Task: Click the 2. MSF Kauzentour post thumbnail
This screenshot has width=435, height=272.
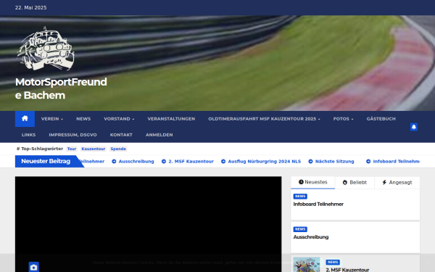Action: coord(306,265)
